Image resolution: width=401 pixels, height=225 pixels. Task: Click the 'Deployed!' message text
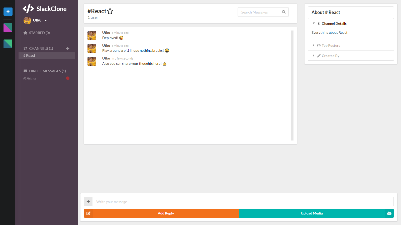tap(110, 38)
